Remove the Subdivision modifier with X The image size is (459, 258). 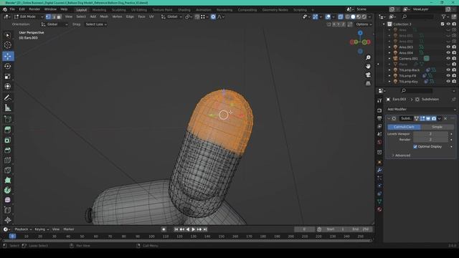coord(445,118)
